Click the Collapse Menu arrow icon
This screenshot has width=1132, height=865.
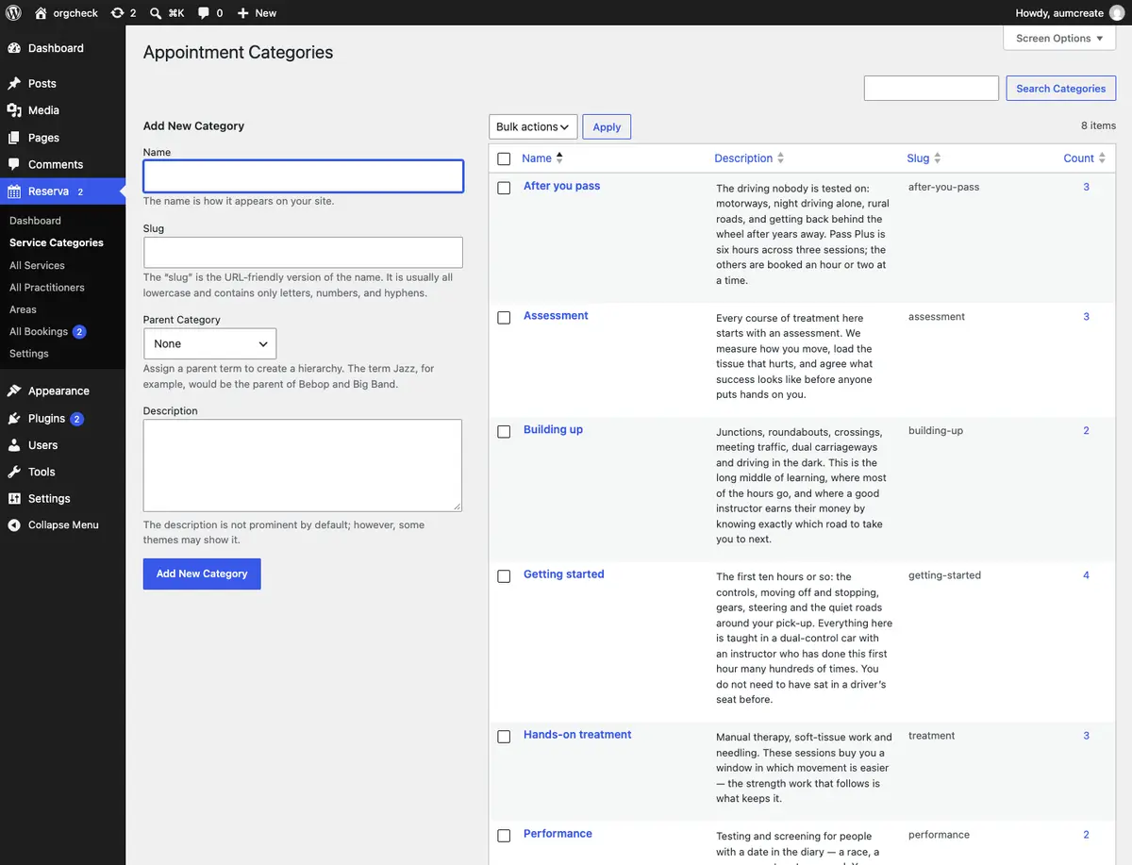click(x=14, y=525)
